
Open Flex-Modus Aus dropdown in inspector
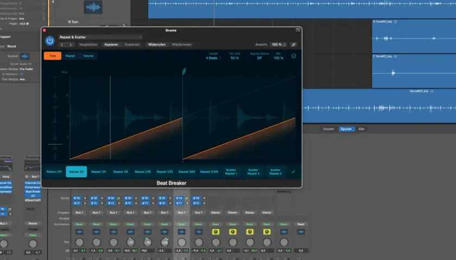pyautogui.click(x=22, y=79)
